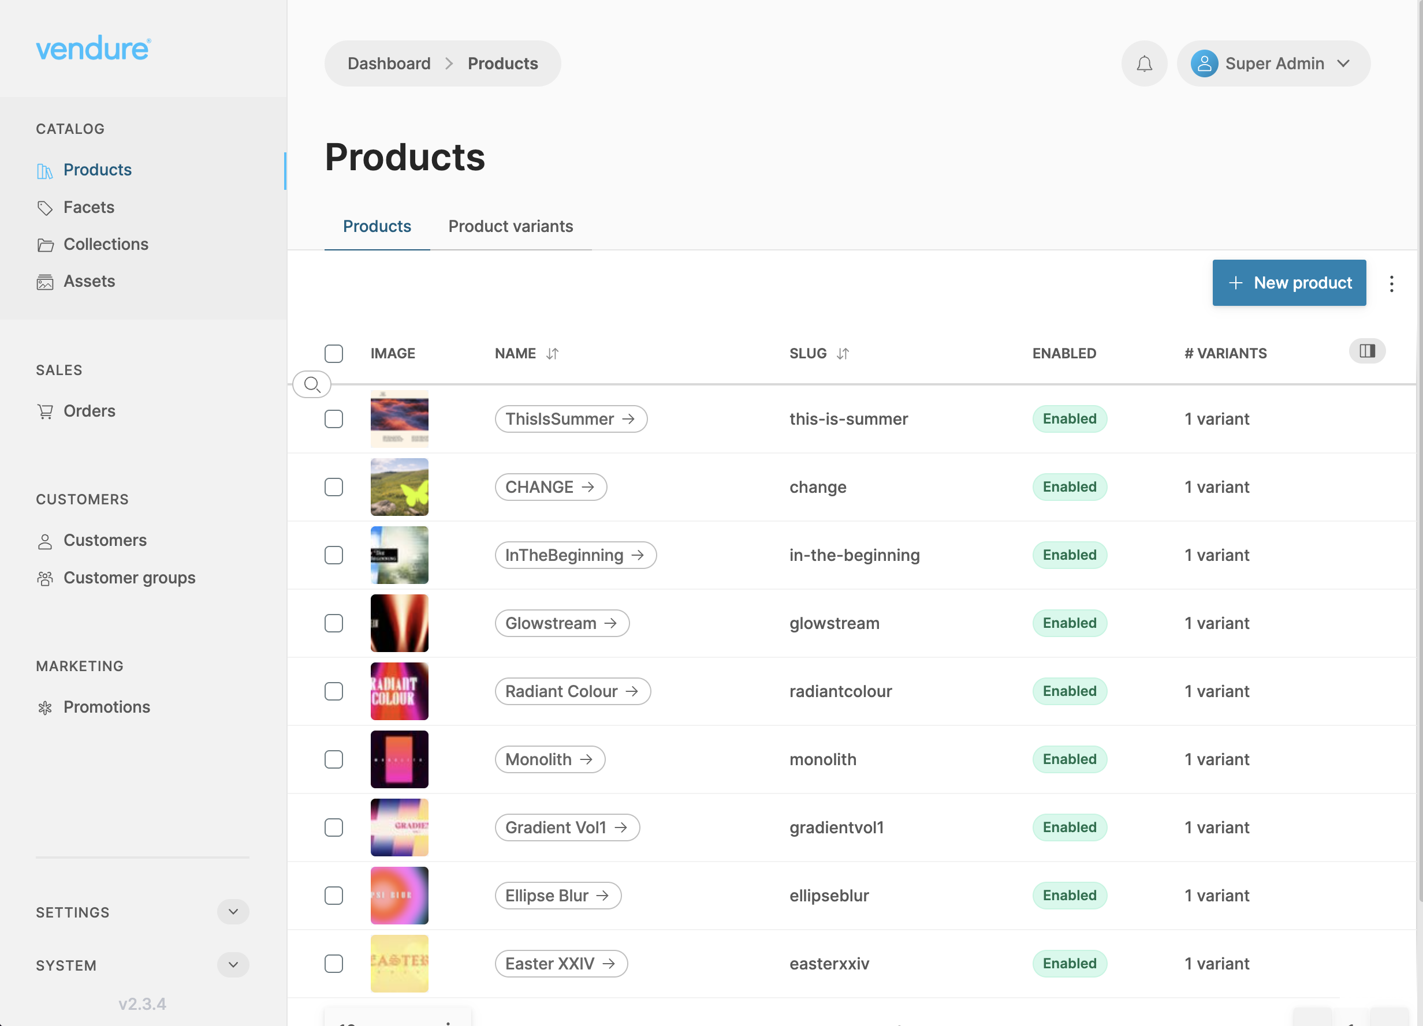Screen dimensions: 1423x1026
Task: Click the Facets tag icon
Action: [x=44, y=208]
